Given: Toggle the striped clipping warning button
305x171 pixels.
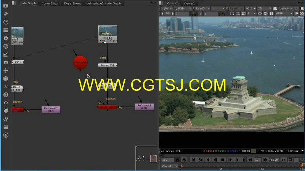Looking at the screenshot, I should point(302,14).
